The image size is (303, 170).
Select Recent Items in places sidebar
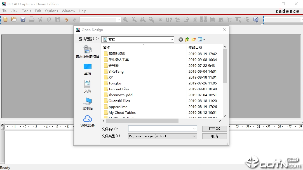pos(87,51)
